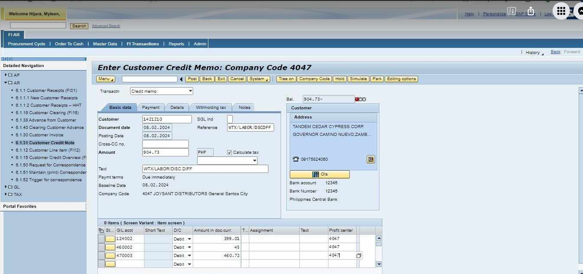The height and width of the screenshot is (274, 583).
Task: Switch to the Payment tab
Action: coord(151,108)
